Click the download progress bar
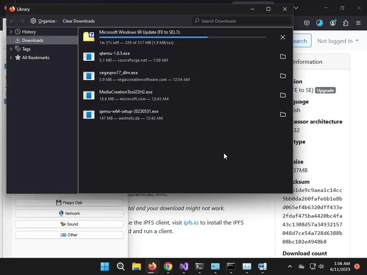 (182, 37)
